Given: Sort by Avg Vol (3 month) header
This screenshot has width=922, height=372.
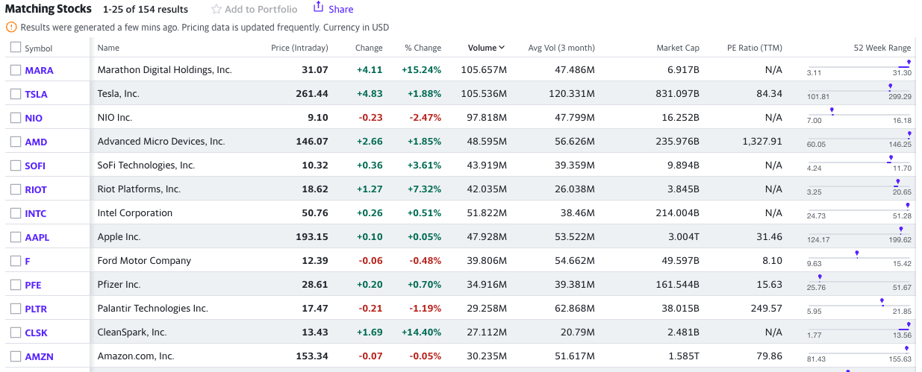Looking at the screenshot, I should (561, 48).
